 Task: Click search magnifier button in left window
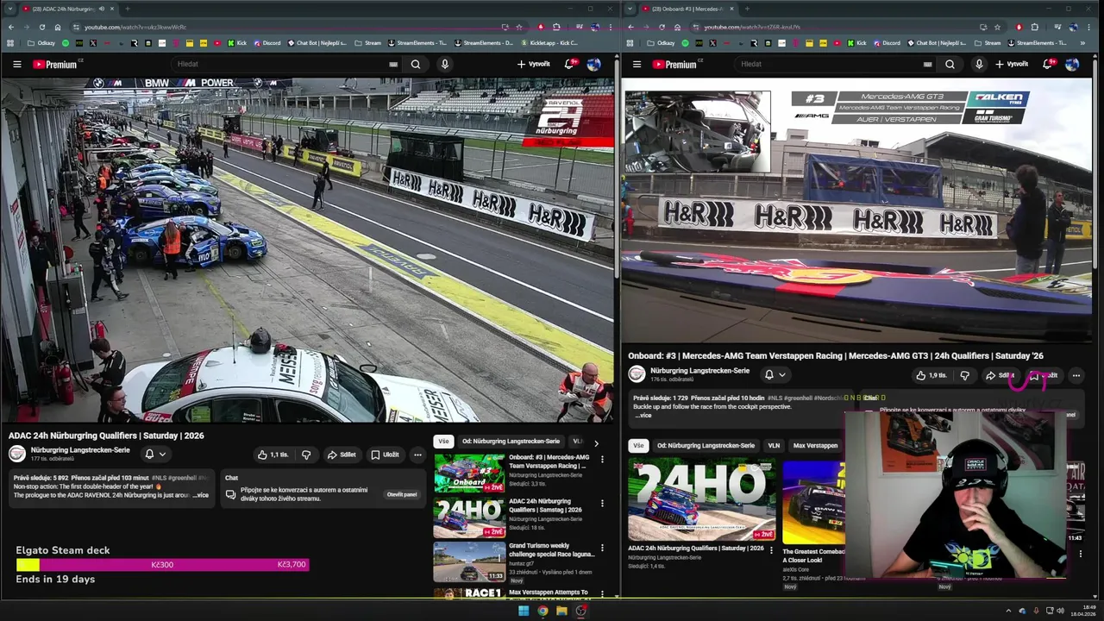coord(416,64)
